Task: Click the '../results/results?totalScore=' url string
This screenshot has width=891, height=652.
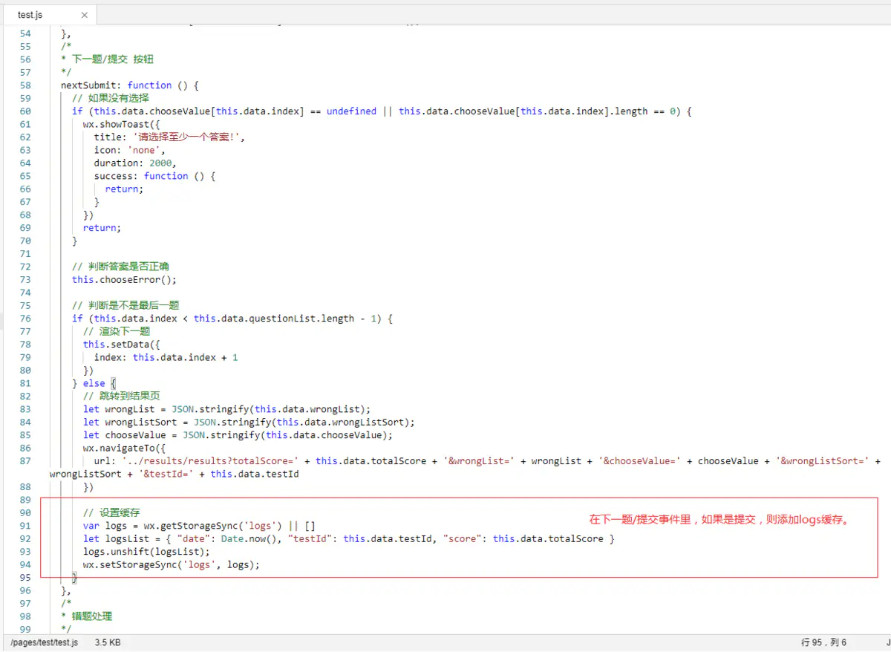Action: point(210,461)
